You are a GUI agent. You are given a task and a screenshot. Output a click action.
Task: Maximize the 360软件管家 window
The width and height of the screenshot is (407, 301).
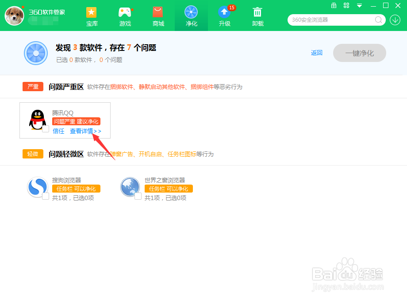pos(386,5)
